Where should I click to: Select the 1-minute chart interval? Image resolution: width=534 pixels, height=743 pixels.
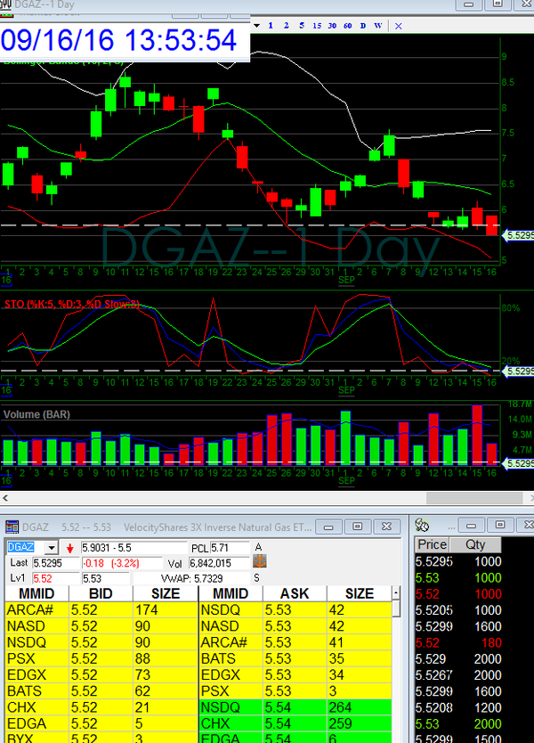(x=271, y=26)
